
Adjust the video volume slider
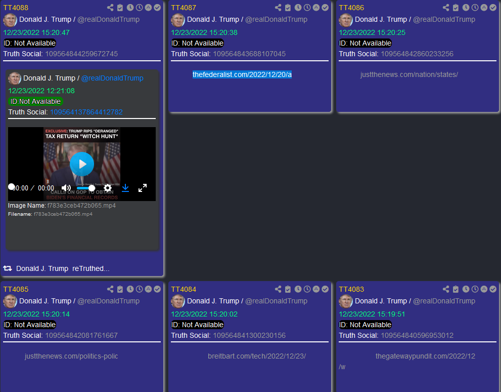click(85, 188)
